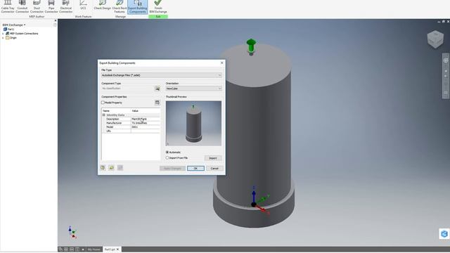Switch to the My Home tab
The height and width of the screenshot is (253, 450).
pos(94,249)
